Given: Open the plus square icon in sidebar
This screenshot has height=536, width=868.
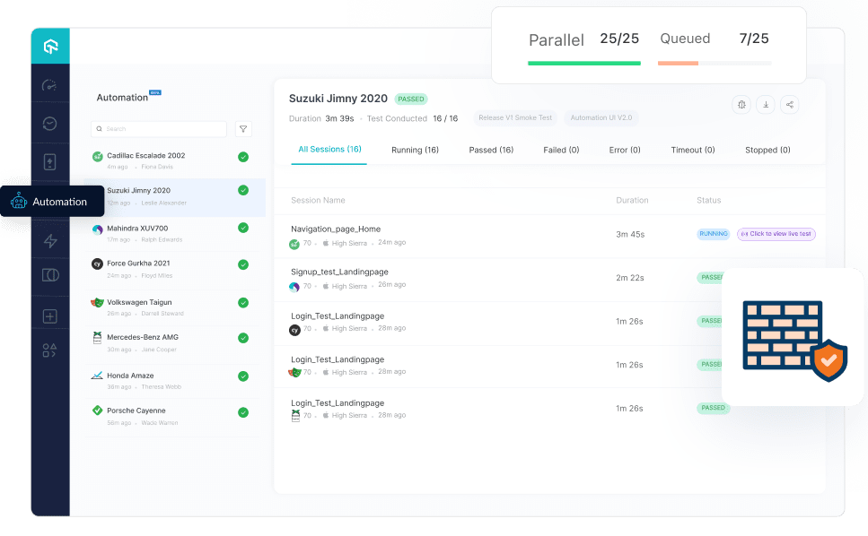Looking at the screenshot, I should click(50, 316).
